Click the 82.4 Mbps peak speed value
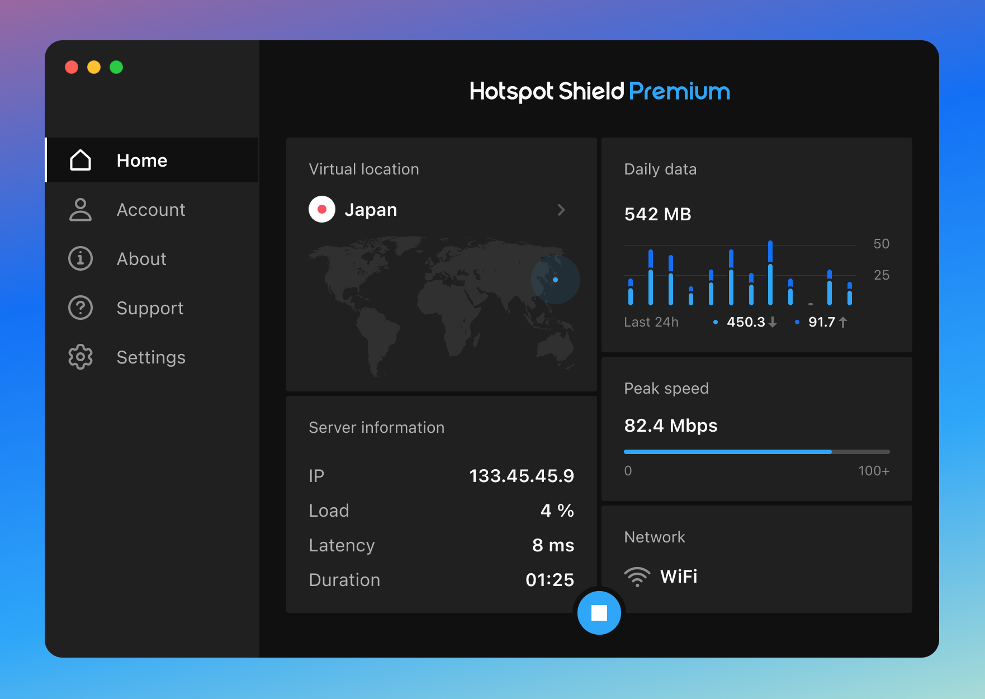This screenshot has width=985, height=699. click(670, 426)
